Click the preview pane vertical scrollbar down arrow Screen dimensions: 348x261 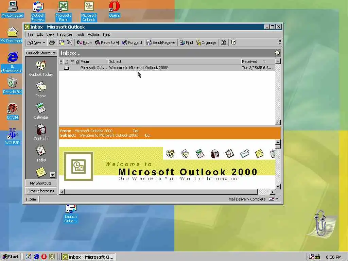(x=278, y=187)
